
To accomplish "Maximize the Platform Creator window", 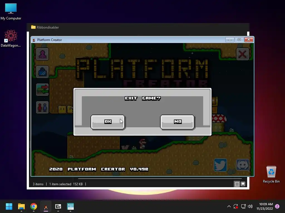I will coord(239,40).
